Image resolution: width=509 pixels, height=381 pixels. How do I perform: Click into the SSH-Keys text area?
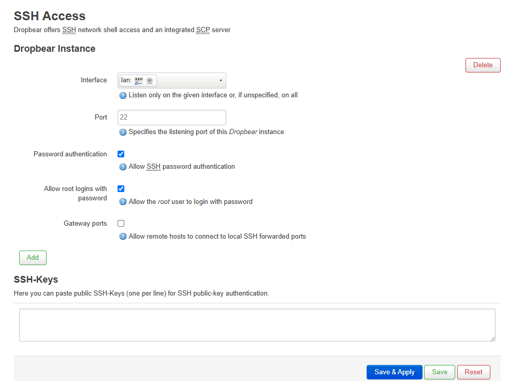pos(257,325)
